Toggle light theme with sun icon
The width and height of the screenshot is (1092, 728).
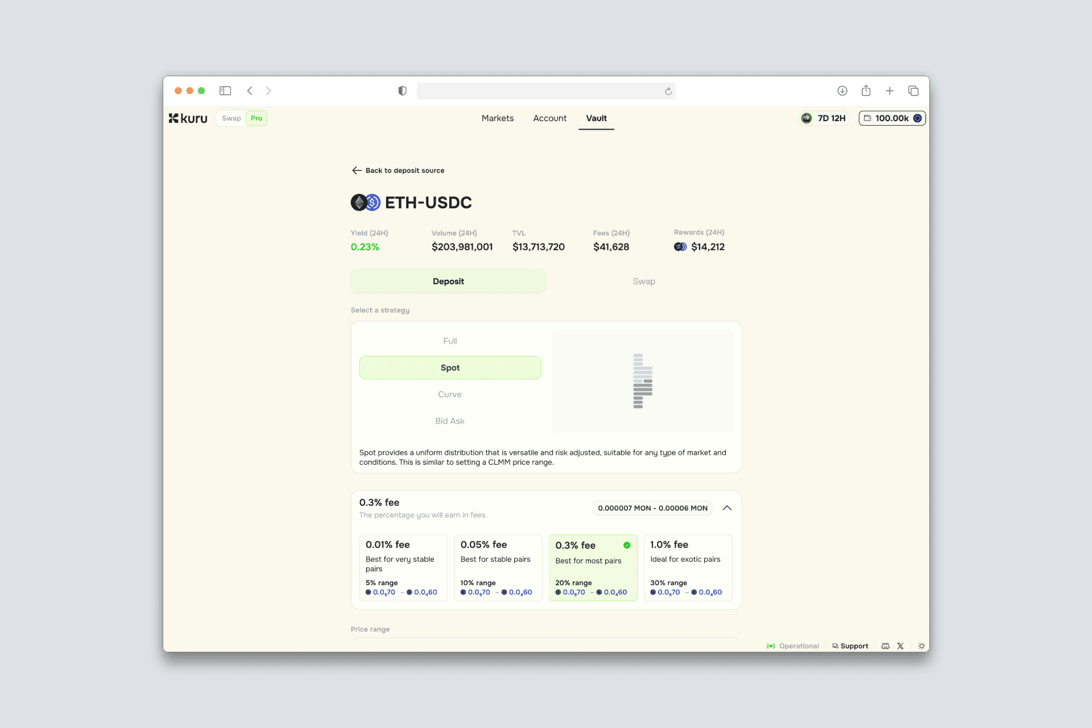point(921,646)
